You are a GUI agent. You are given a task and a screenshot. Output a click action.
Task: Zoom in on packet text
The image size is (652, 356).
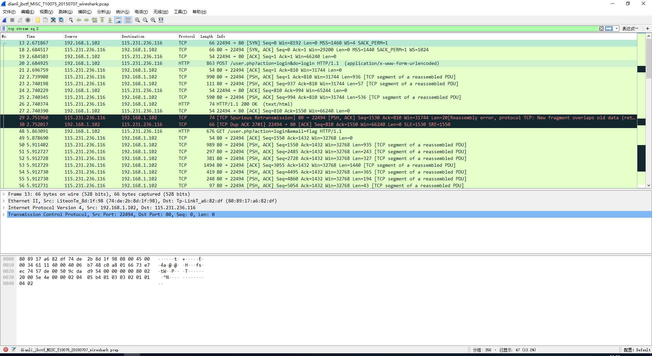[x=138, y=20]
